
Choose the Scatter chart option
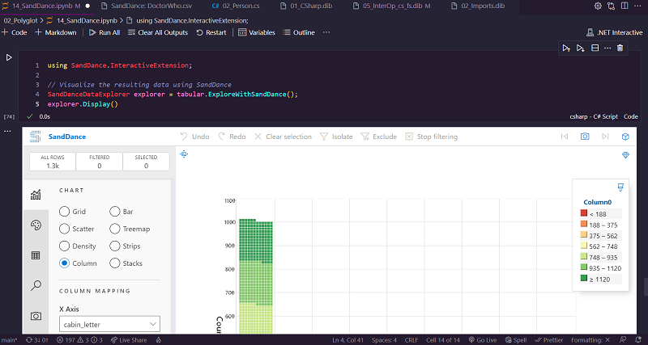point(65,229)
